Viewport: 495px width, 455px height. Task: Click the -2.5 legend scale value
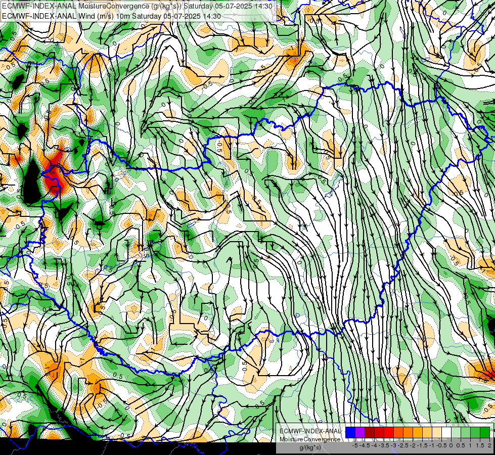[404, 445]
